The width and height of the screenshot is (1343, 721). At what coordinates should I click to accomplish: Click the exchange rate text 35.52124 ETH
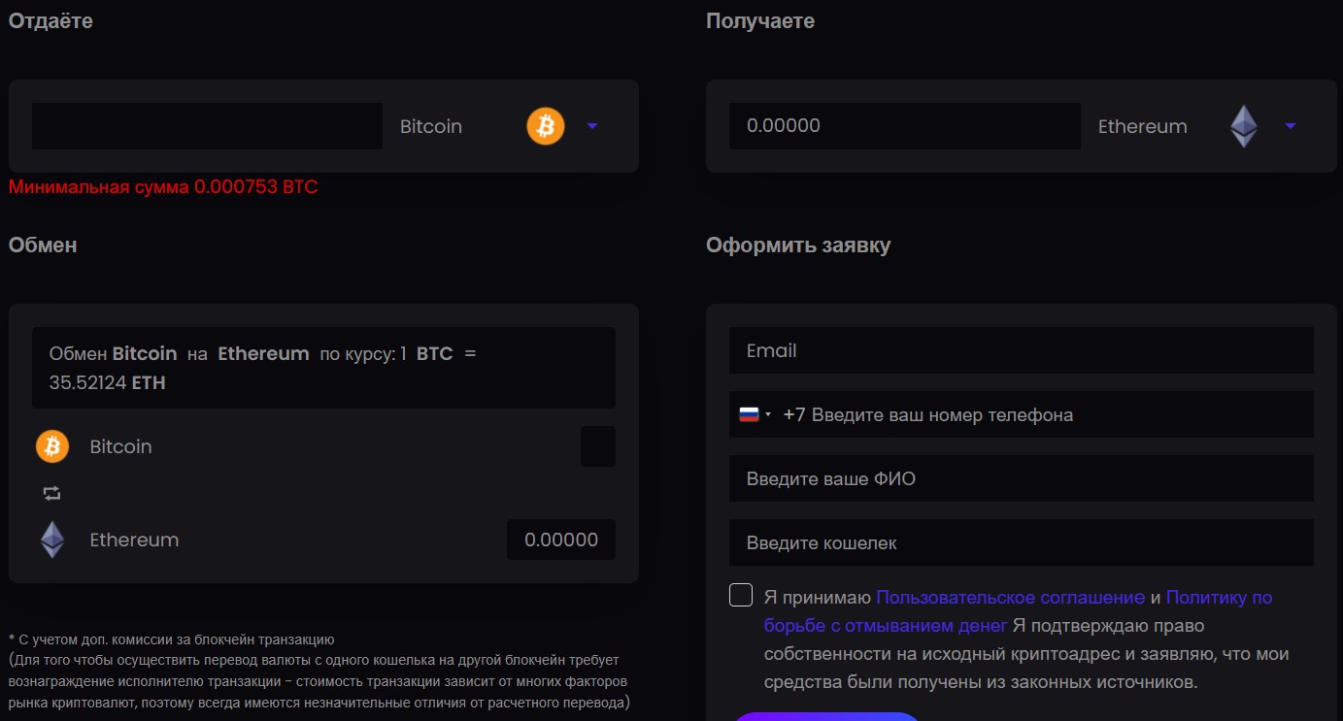pyautogui.click(x=108, y=382)
